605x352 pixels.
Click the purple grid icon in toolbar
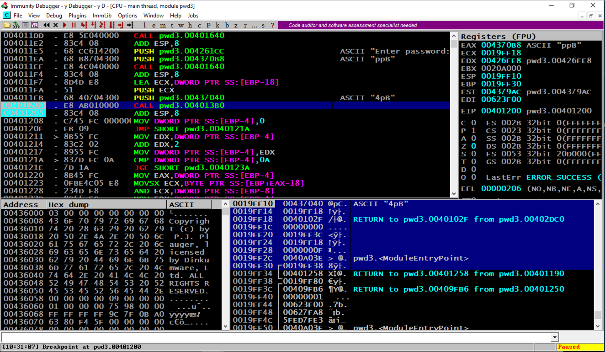tap(34, 25)
